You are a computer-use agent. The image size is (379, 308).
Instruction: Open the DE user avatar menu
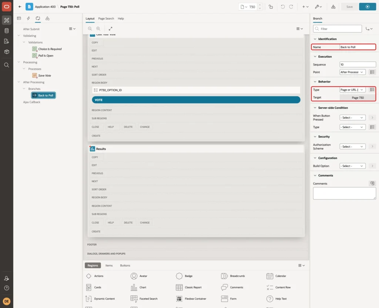[x=7, y=301]
